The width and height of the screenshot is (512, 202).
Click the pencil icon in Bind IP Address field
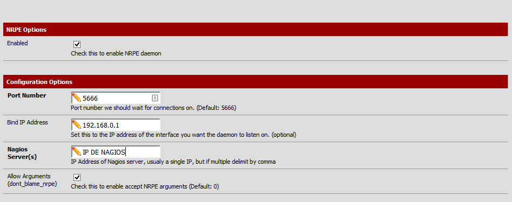[x=77, y=125]
